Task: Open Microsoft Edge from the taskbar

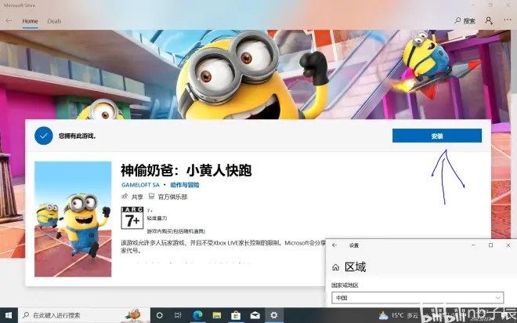Action: (197, 315)
